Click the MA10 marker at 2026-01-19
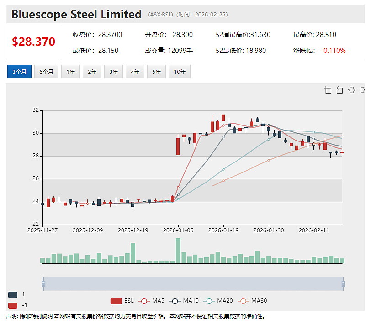 pyautogui.click(x=223, y=137)
